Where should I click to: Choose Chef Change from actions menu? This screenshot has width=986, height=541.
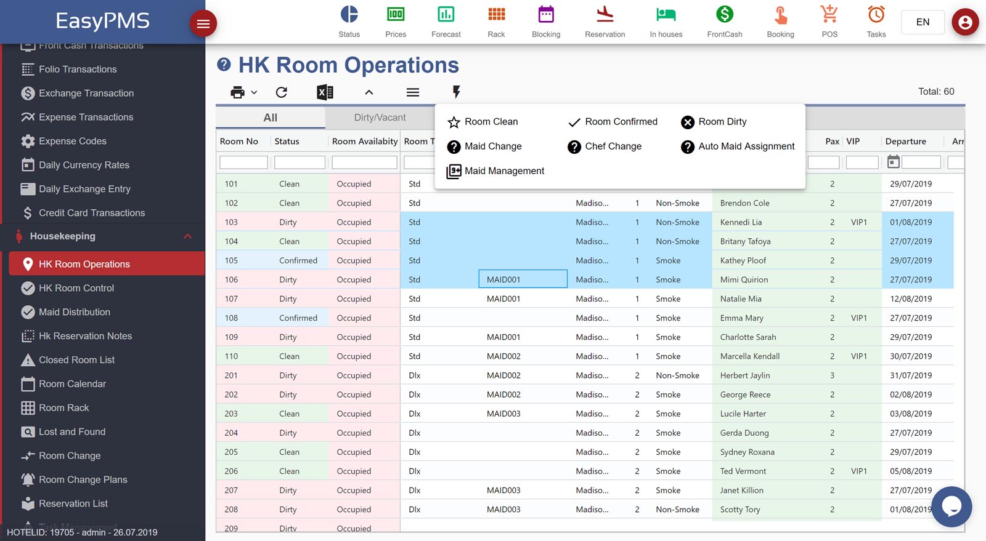605,146
